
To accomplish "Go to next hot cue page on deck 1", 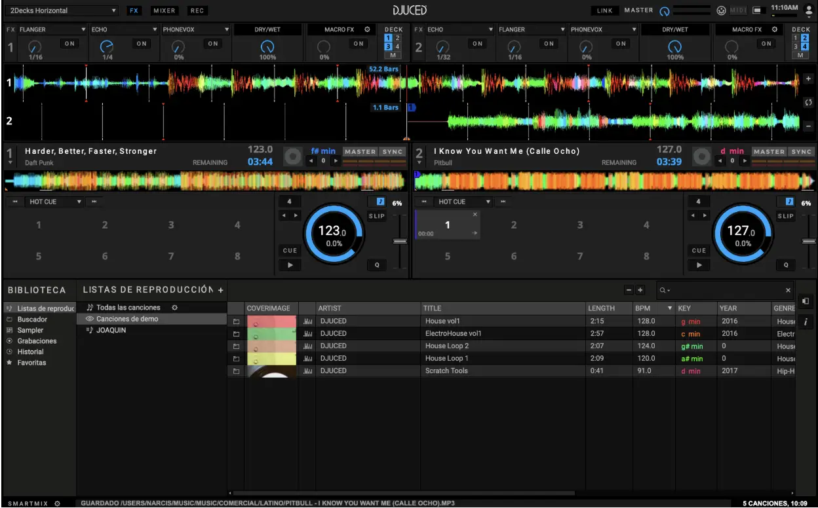I will (x=94, y=202).
